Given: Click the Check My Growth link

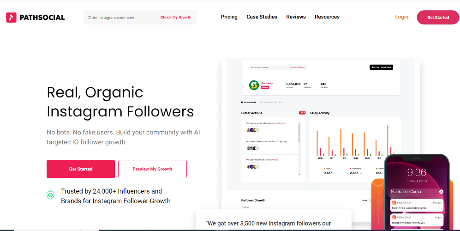Looking at the screenshot, I should [x=176, y=18].
